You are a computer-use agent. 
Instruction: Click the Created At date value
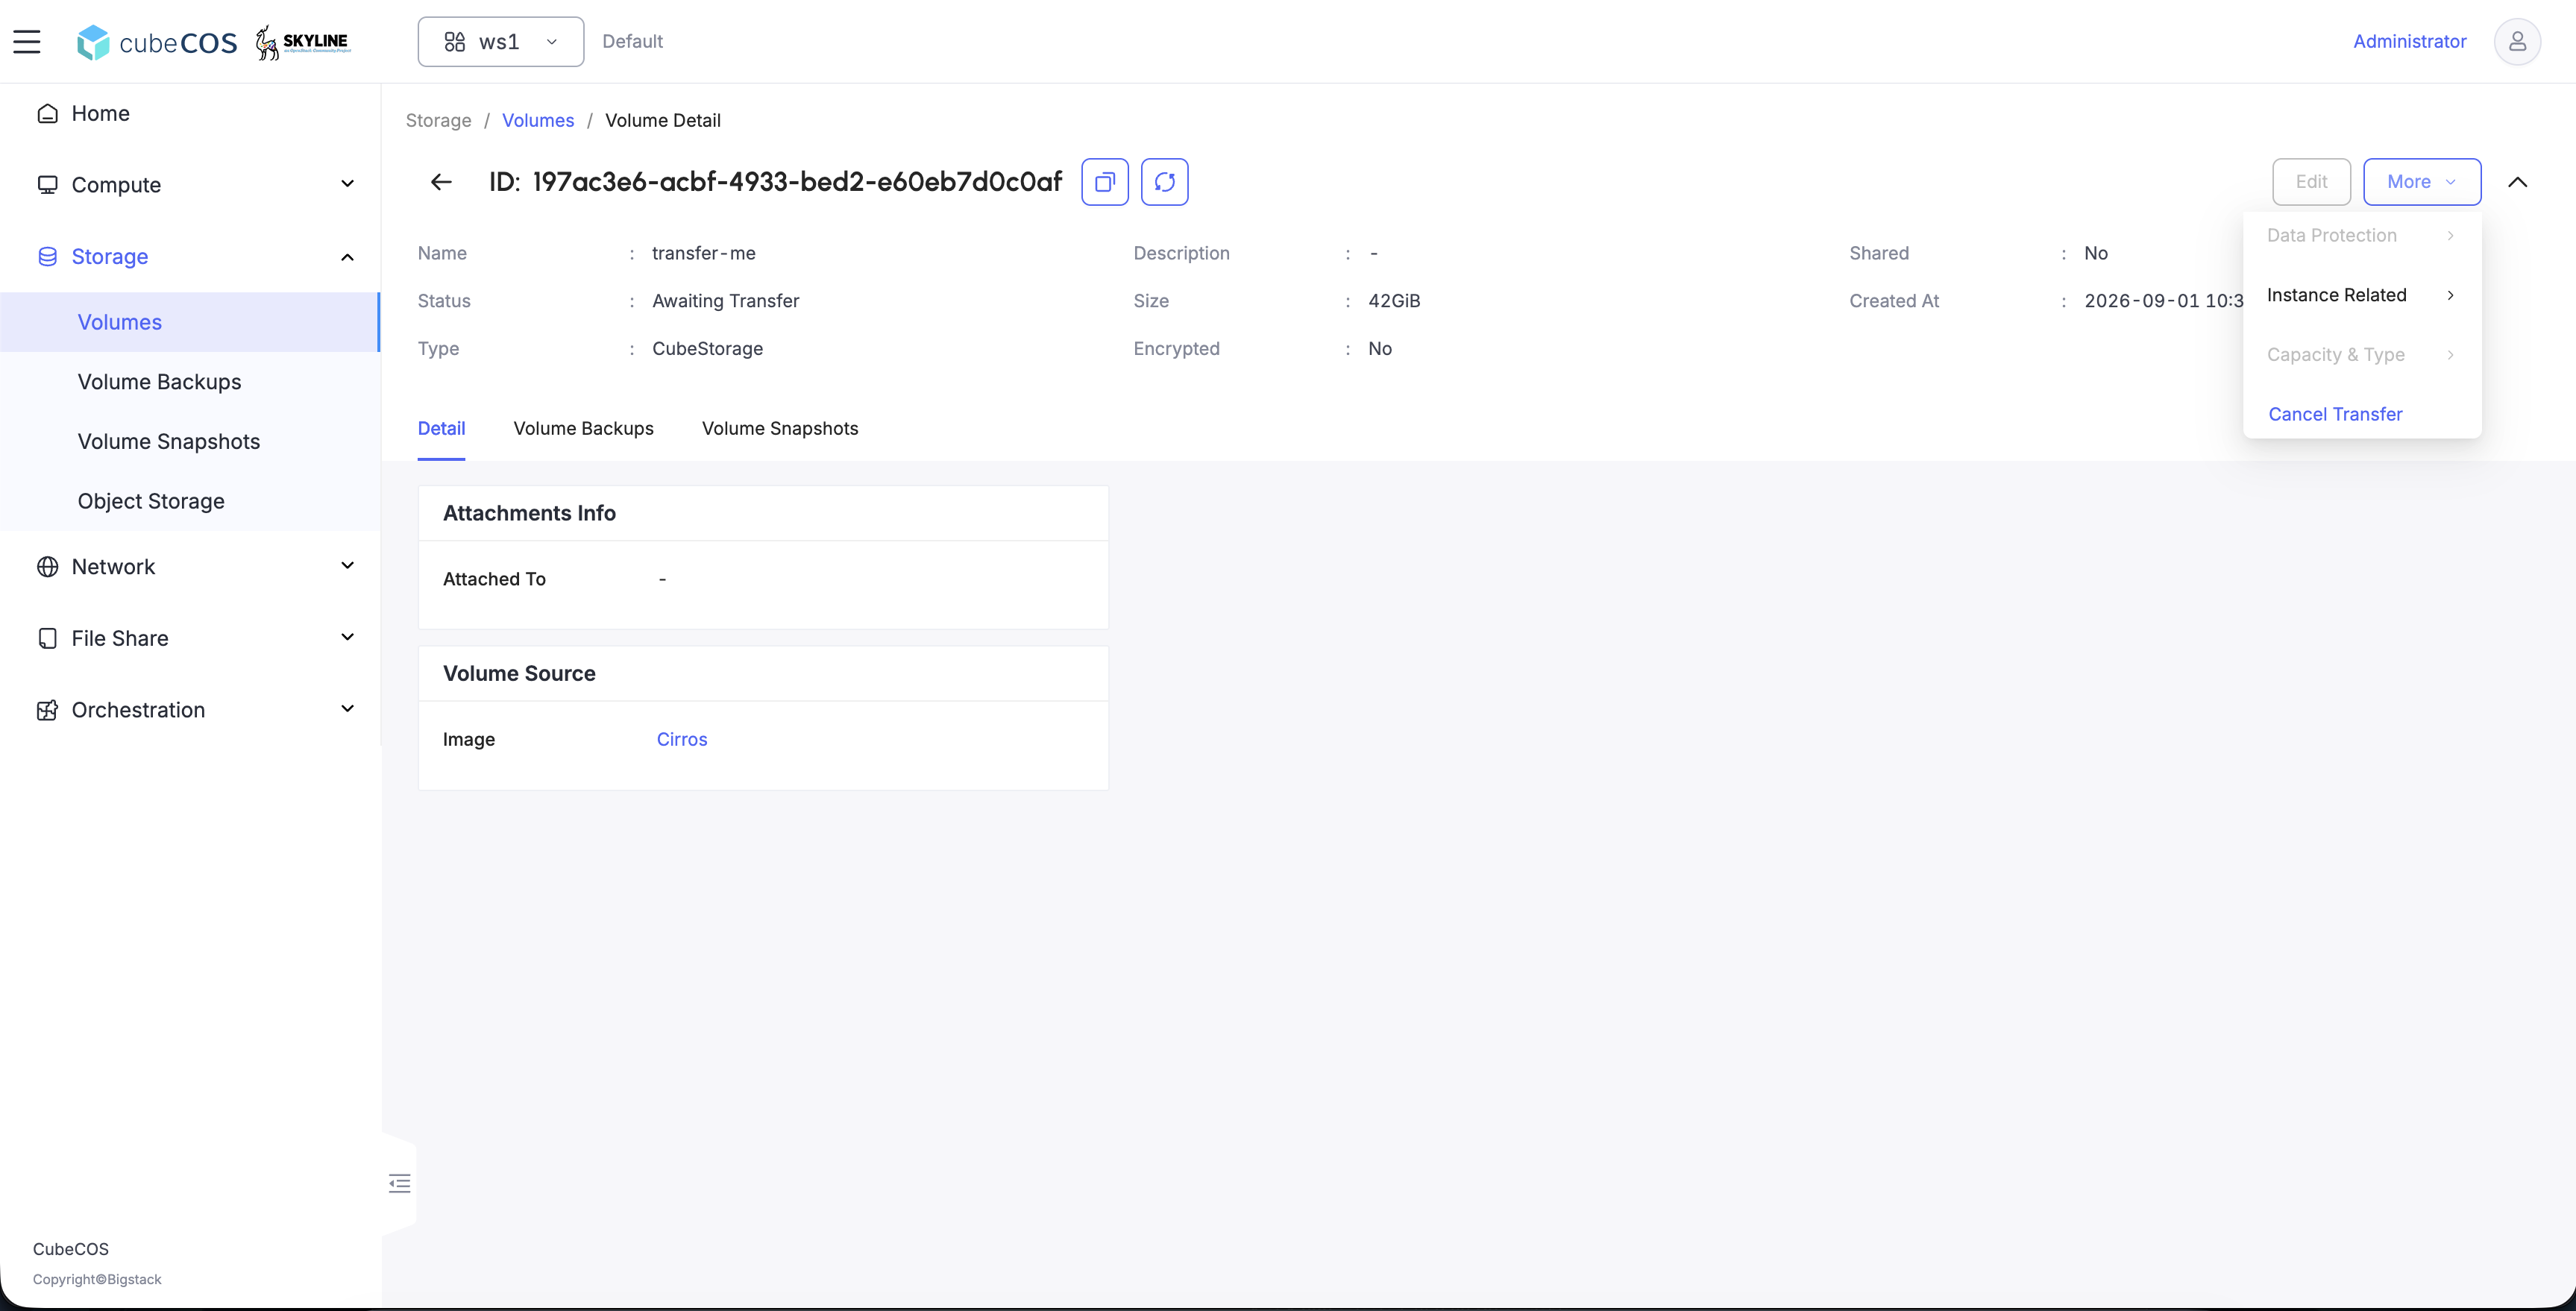[2164, 301]
